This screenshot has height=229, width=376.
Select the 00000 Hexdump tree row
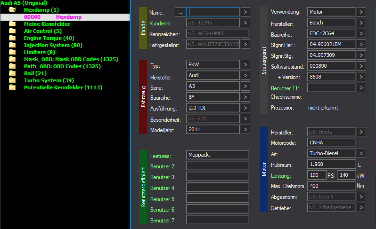tap(65, 17)
